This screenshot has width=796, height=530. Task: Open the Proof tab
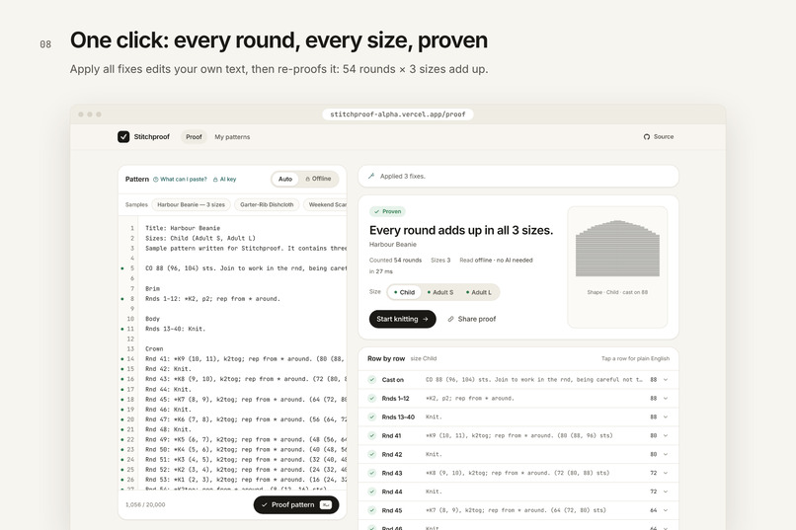coord(194,137)
